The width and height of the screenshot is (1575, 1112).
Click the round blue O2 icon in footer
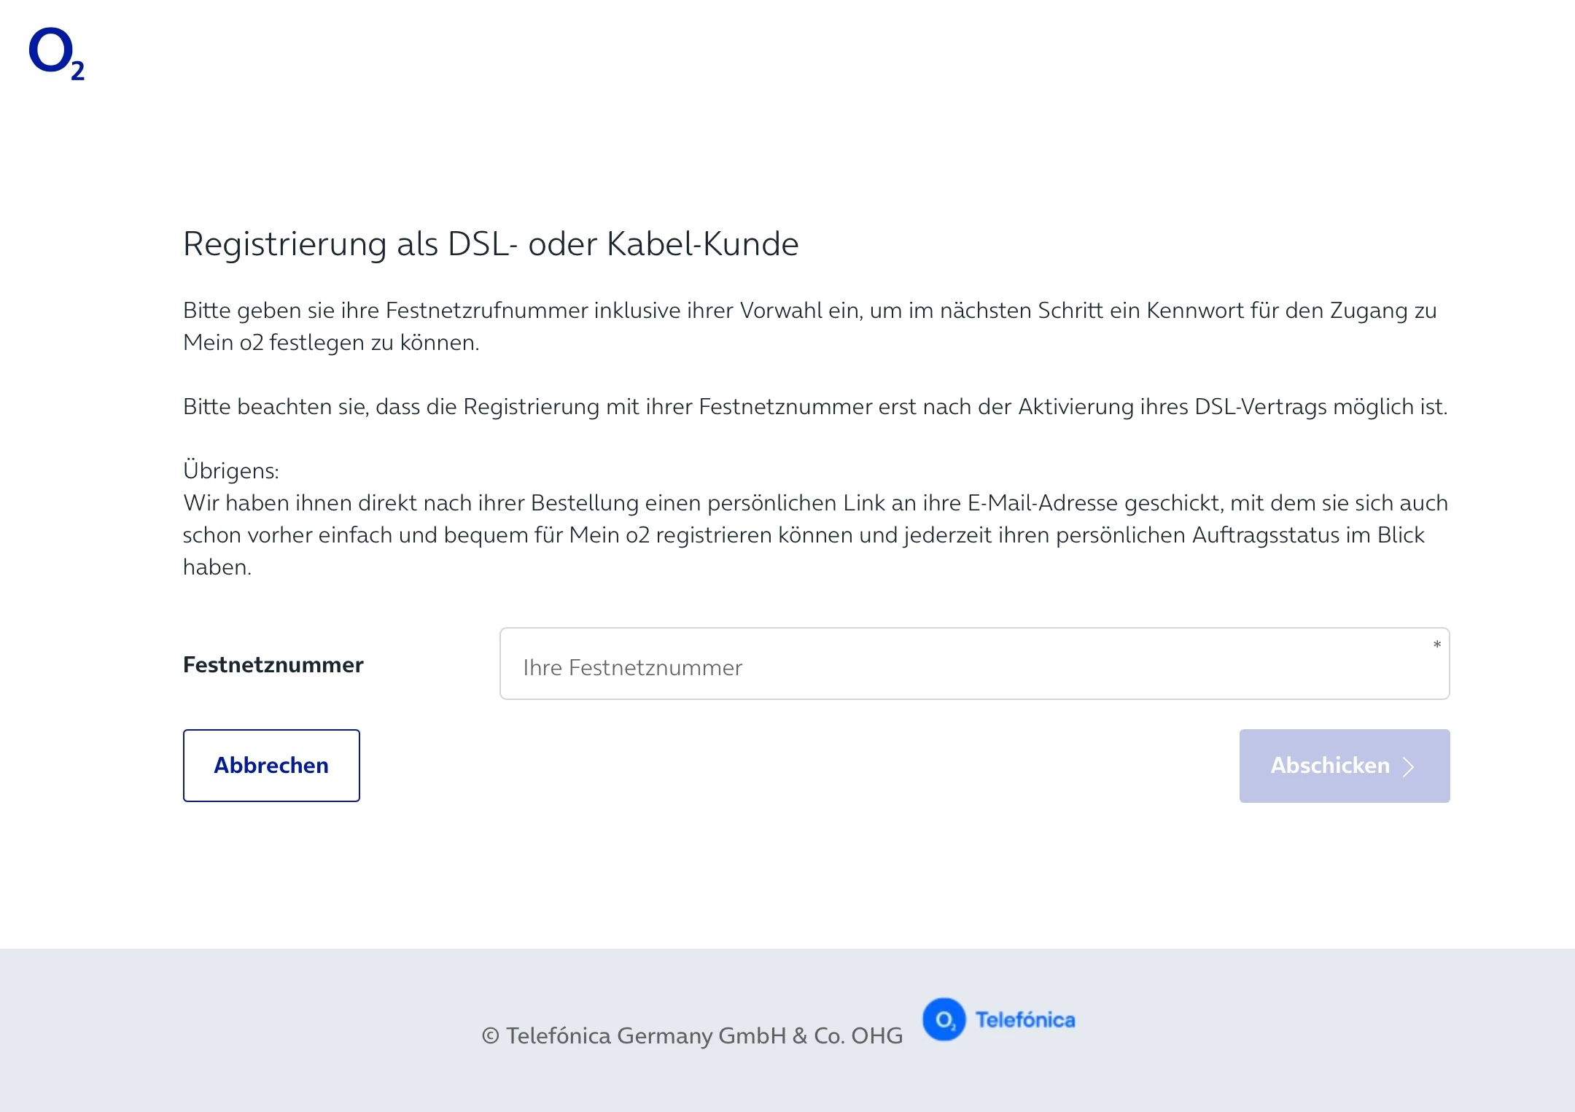944,1019
